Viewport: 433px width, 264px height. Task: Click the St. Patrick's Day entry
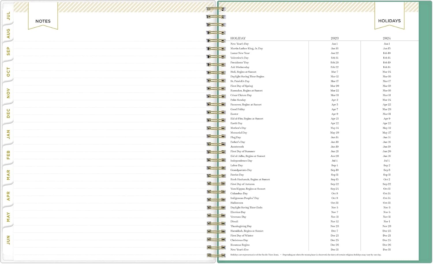point(240,81)
